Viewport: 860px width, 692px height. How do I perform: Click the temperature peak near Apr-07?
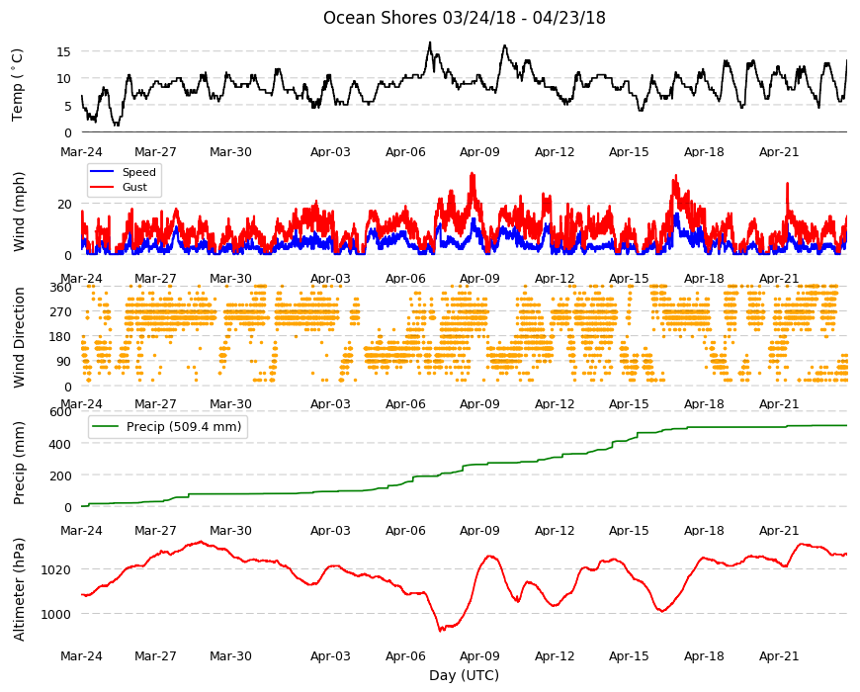pyautogui.click(x=430, y=43)
